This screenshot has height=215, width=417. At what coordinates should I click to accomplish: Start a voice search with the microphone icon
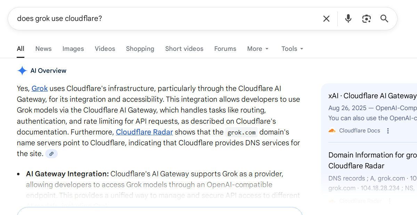tap(348, 18)
